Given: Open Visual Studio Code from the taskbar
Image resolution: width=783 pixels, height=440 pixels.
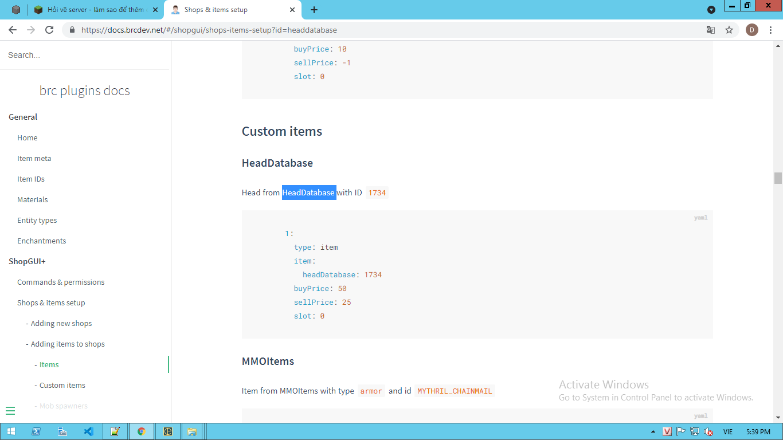Looking at the screenshot, I should pos(88,431).
